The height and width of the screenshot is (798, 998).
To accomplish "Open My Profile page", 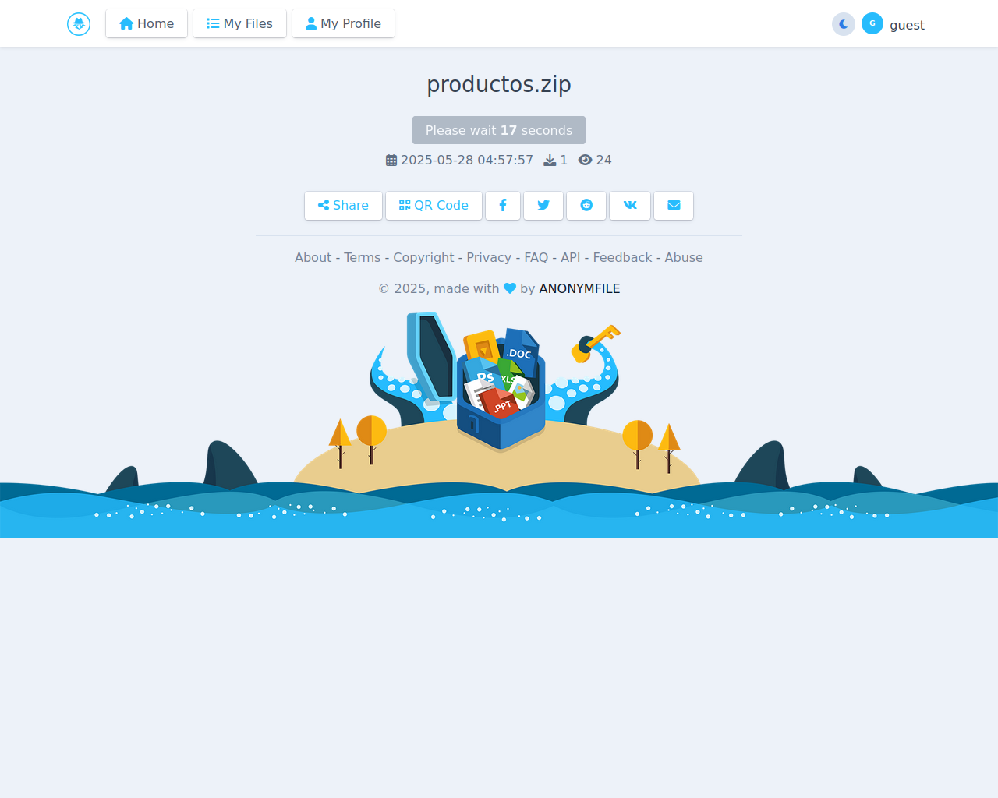I will tap(343, 23).
